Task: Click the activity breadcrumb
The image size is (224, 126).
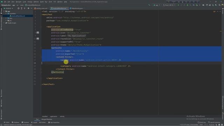Action: pos(62,117)
